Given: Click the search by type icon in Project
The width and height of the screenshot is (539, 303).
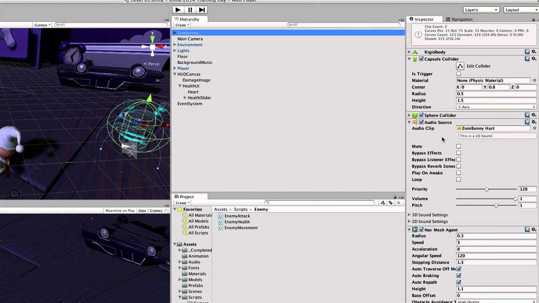Looking at the screenshot, I should (x=383, y=203).
